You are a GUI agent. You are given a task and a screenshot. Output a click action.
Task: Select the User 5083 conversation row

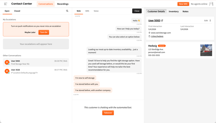(36, 62)
